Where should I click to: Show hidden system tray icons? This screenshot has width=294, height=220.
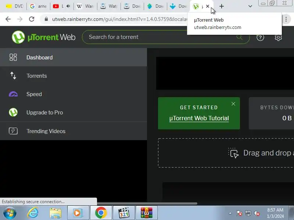point(230,213)
